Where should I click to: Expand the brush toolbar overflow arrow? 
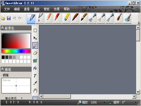139,23
